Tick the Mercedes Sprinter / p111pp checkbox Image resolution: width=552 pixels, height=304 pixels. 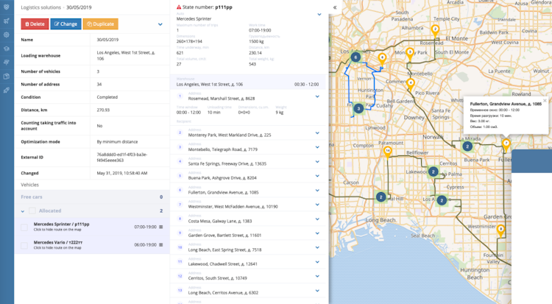[24, 227]
